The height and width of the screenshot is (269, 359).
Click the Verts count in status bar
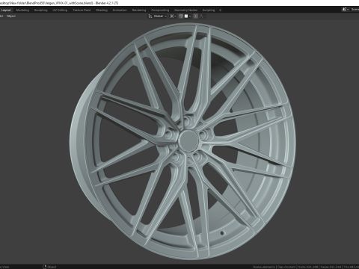(x=308, y=267)
